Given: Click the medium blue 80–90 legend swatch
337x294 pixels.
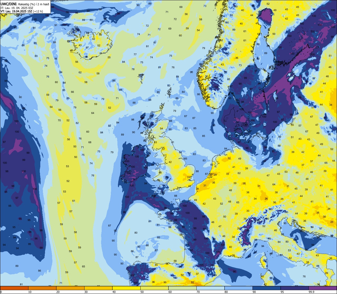Looking at the screenshot, I should pyautogui.click(x=239, y=288).
